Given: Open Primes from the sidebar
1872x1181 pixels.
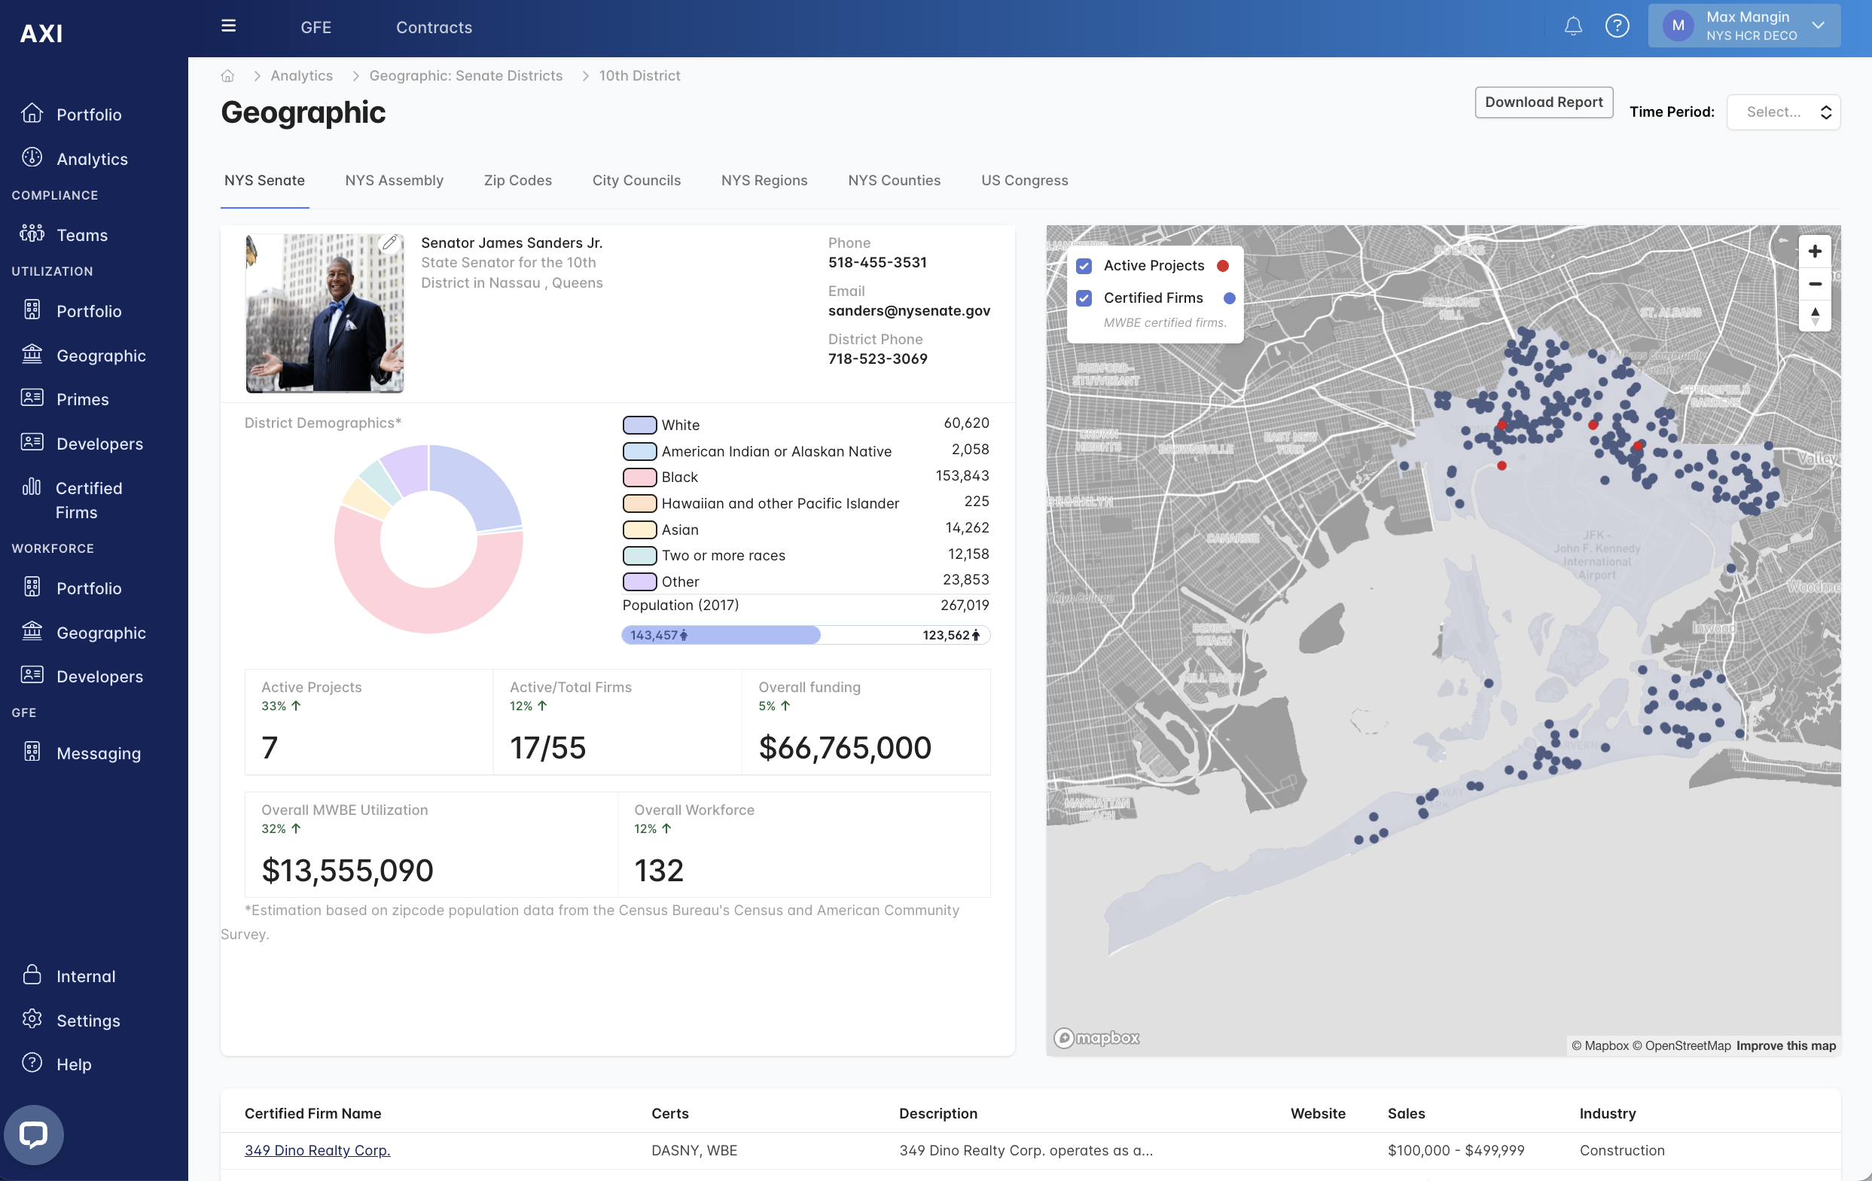Looking at the screenshot, I should tap(82, 399).
